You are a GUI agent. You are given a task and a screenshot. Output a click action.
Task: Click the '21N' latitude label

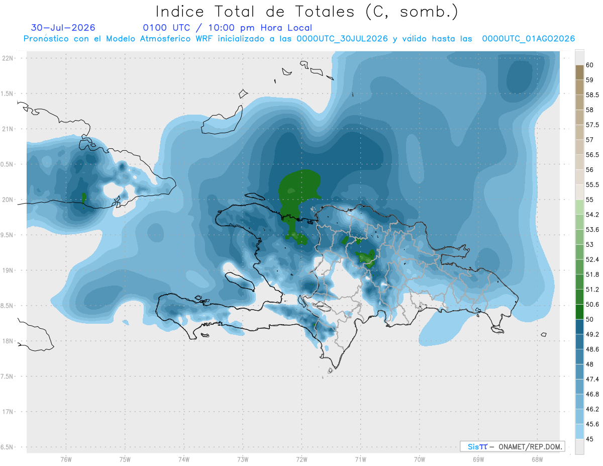(8, 129)
